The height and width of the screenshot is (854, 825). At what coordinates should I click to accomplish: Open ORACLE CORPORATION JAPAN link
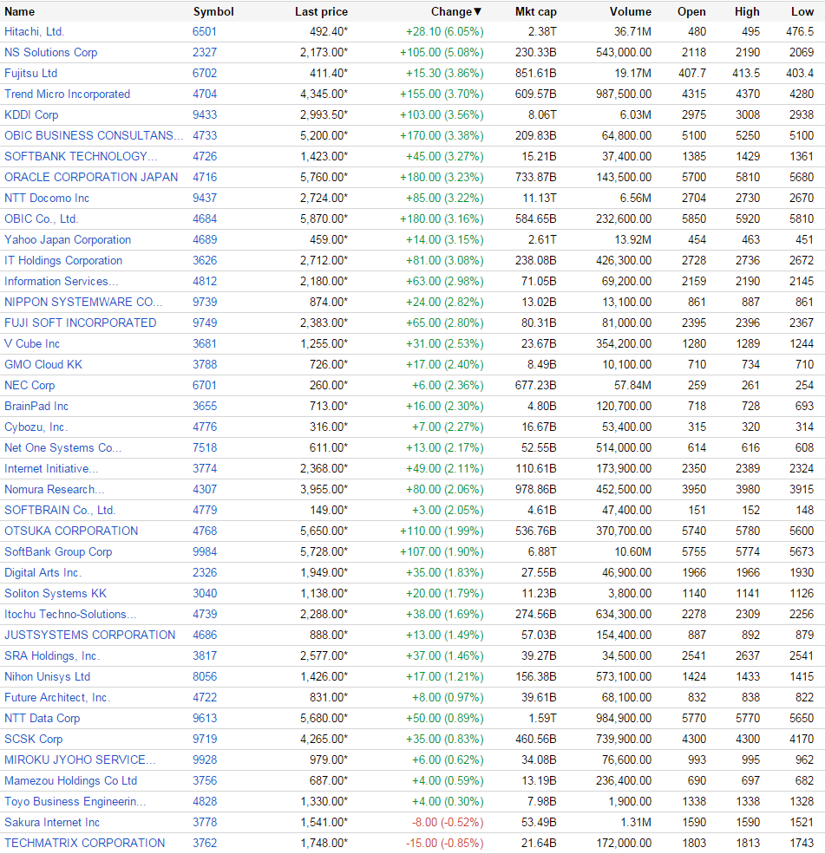tap(91, 177)
